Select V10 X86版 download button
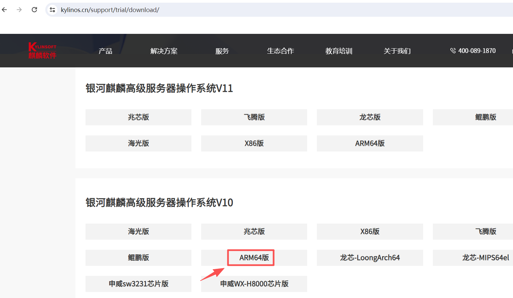Image resolution: width=513 pixels, height=298 pixels. tap(370, 232)
